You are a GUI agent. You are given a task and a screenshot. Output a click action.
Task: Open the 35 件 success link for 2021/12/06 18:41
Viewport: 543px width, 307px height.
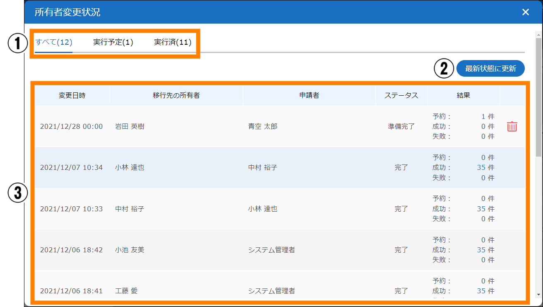coord(481,291)
